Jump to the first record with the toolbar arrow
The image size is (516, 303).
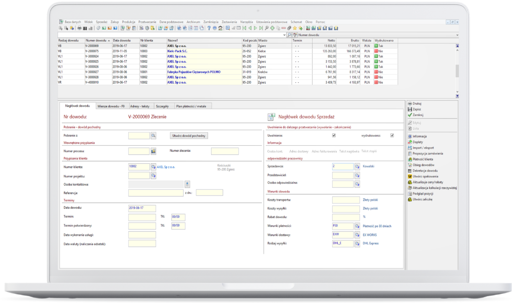(245, 28)
